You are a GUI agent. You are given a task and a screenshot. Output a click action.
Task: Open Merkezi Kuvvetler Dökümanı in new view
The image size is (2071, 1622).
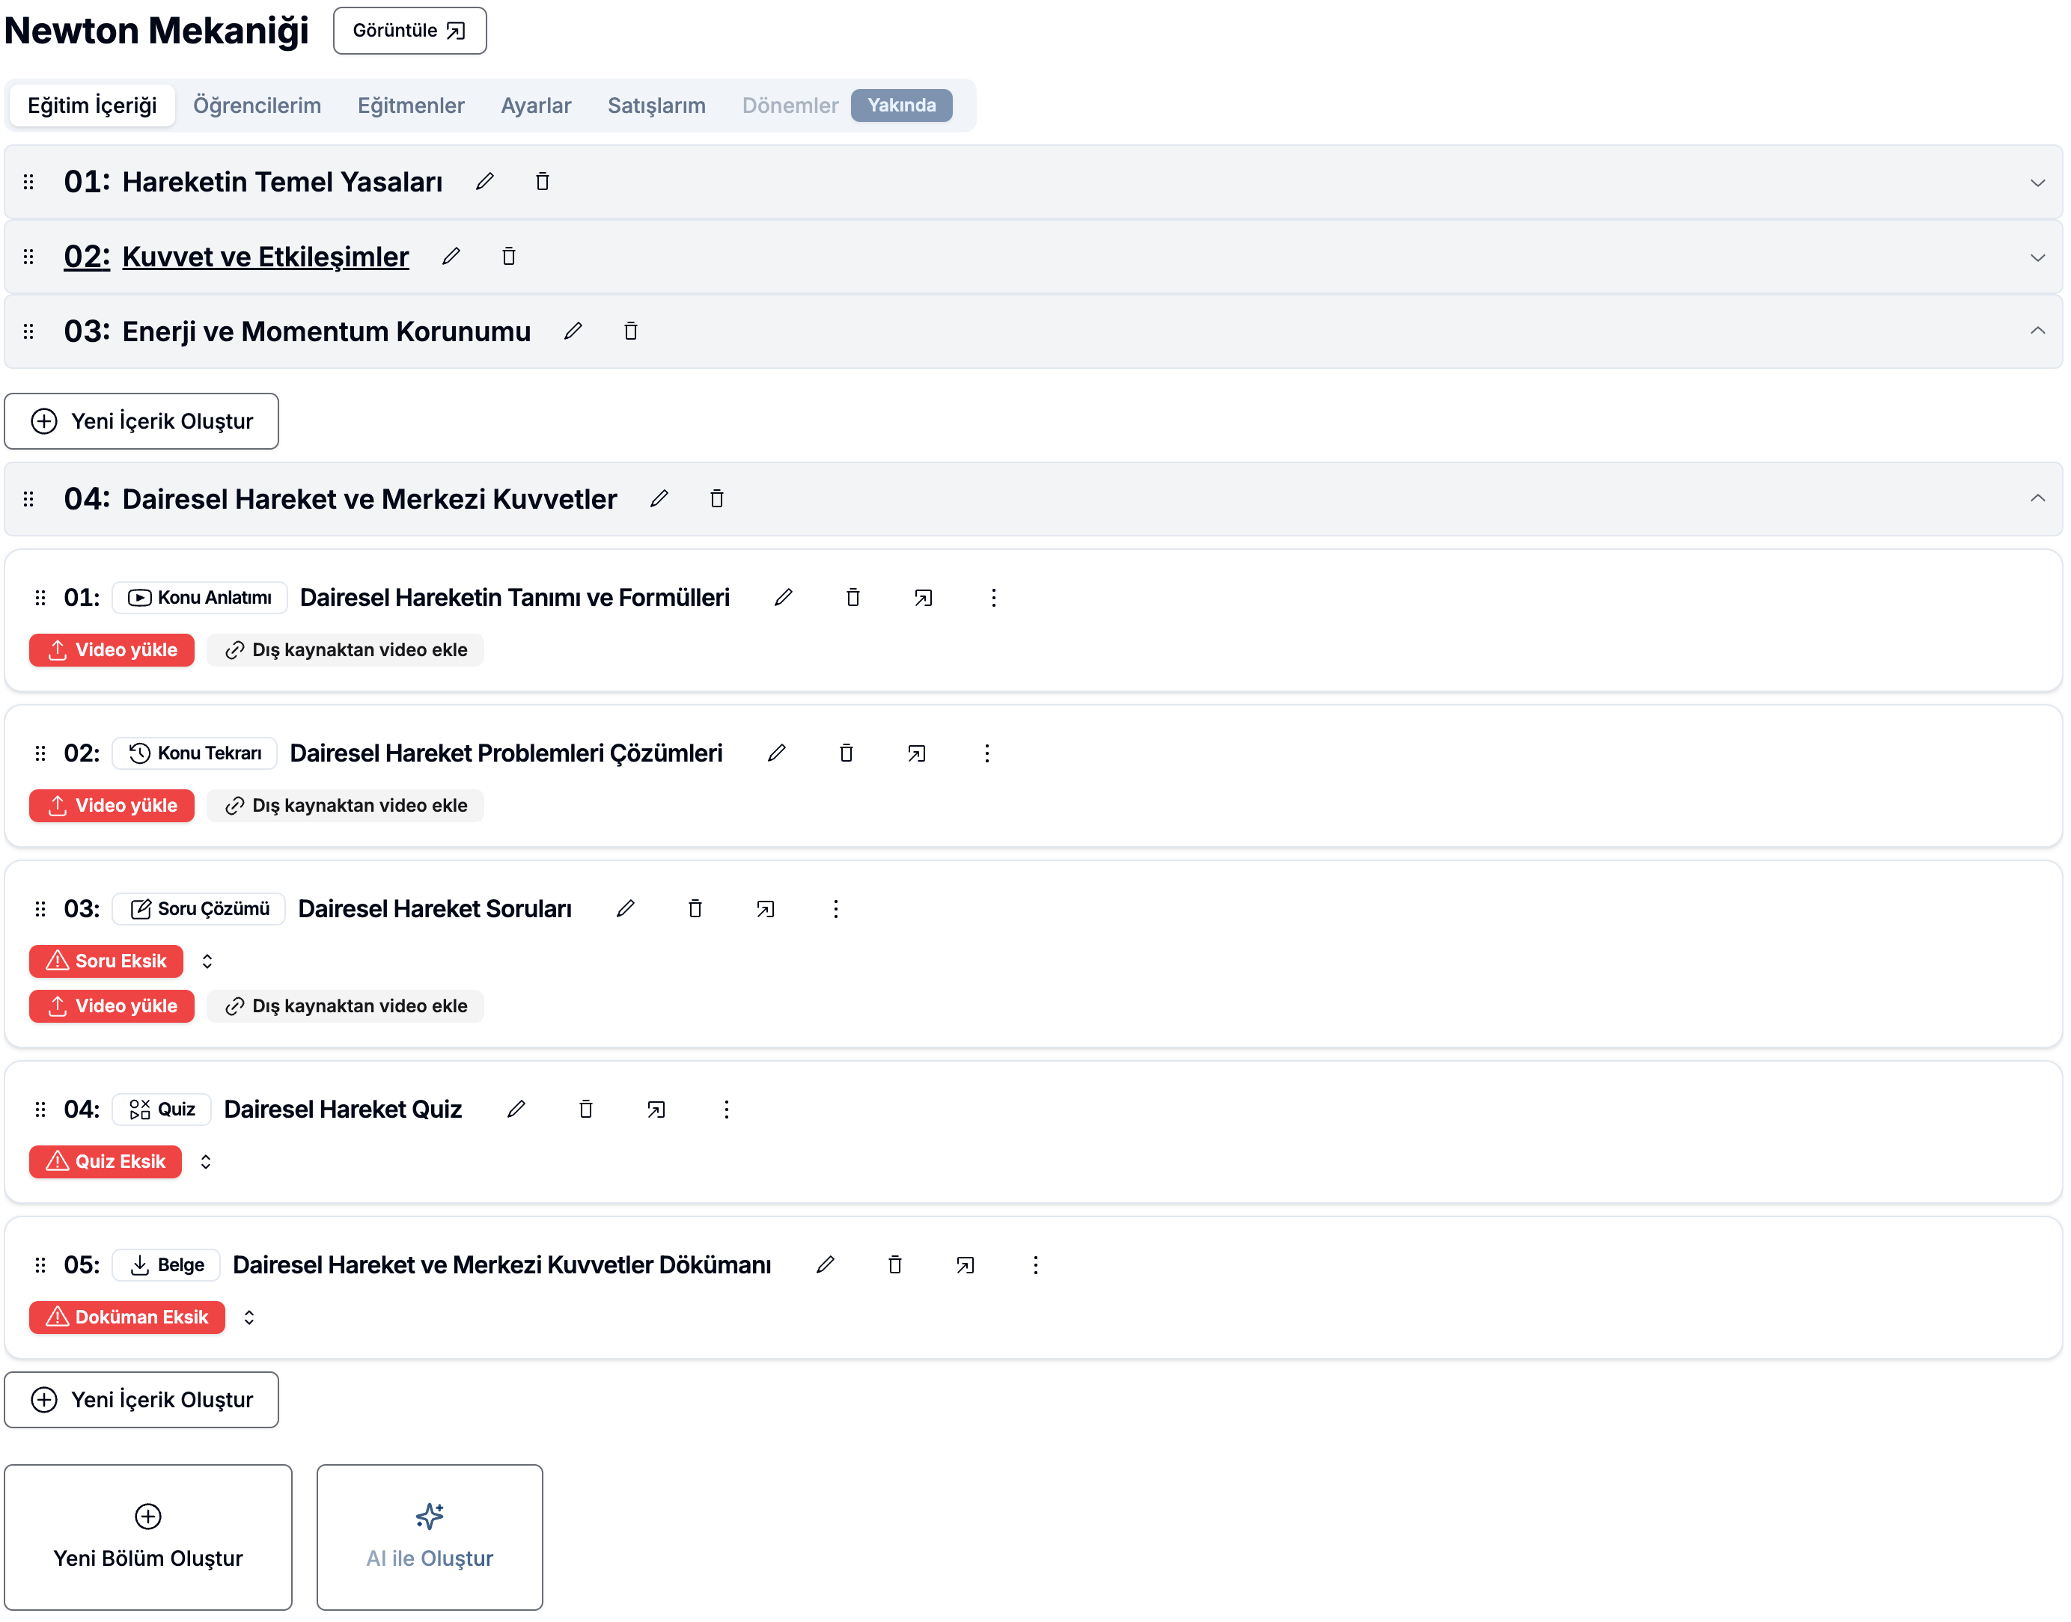(966, 1265)
